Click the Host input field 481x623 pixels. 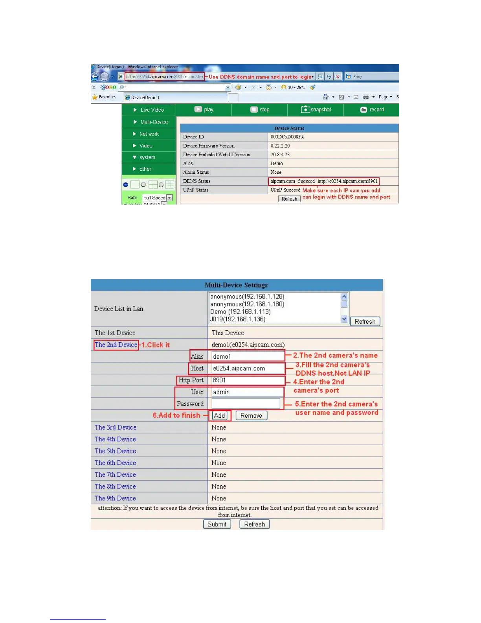248,368
